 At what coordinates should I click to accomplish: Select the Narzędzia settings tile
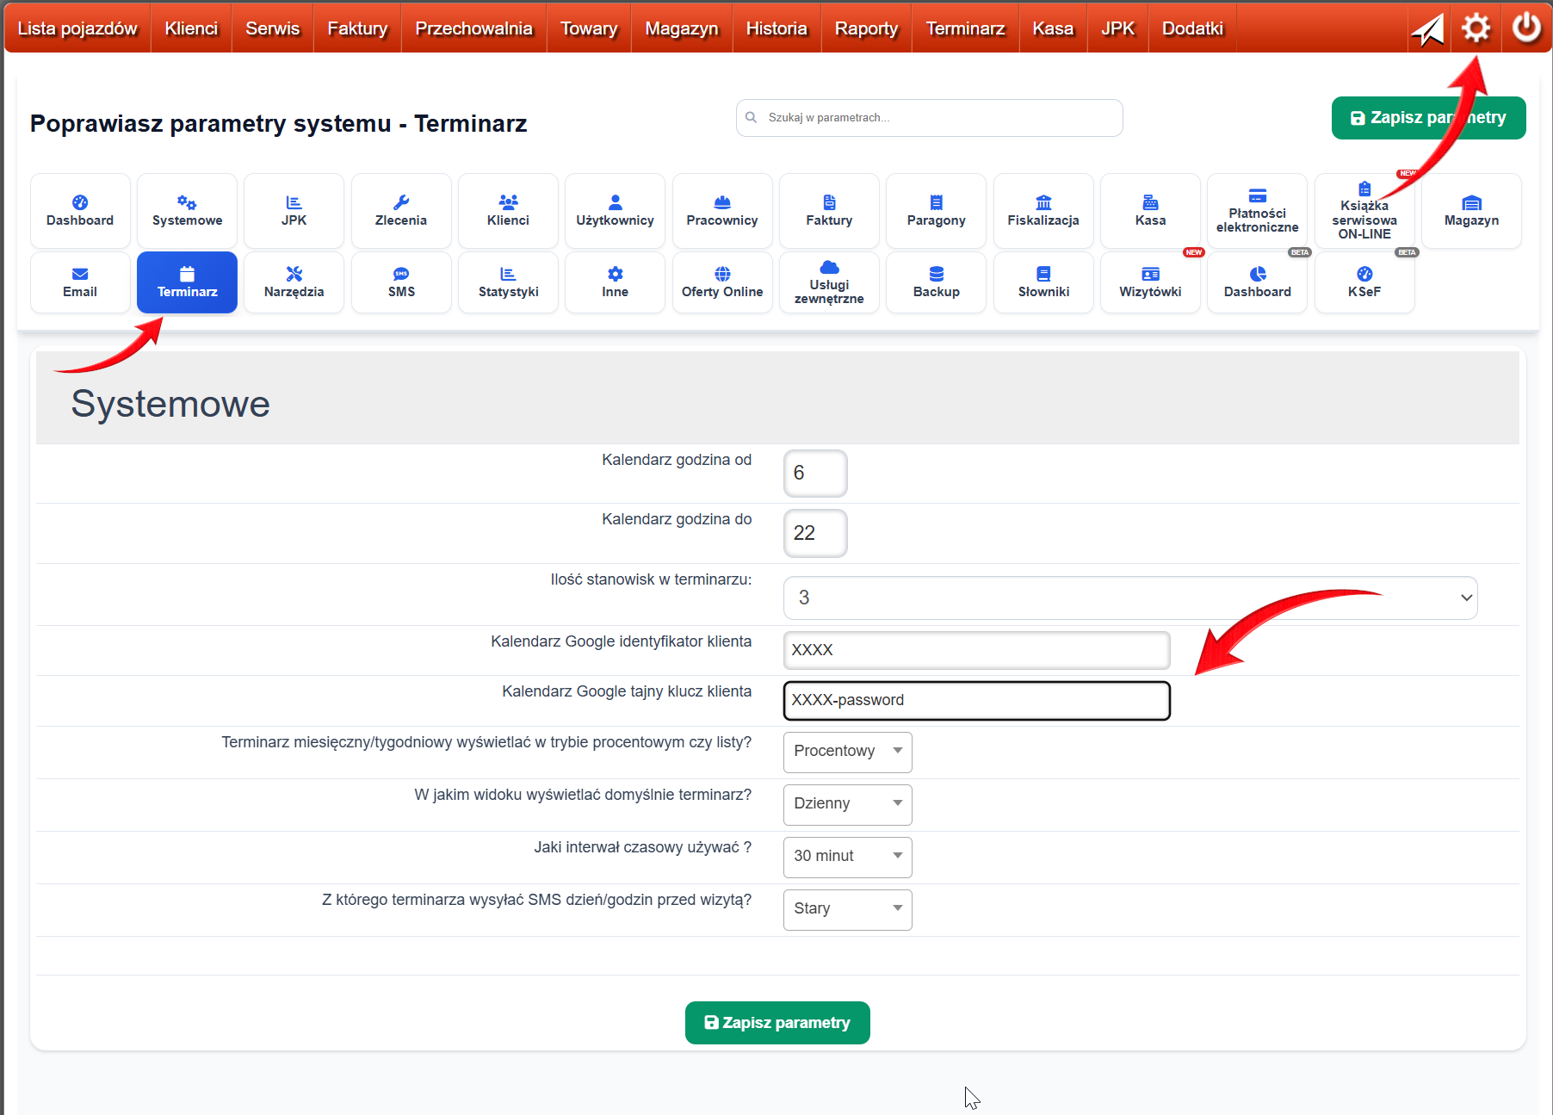[x=294, y=282]
